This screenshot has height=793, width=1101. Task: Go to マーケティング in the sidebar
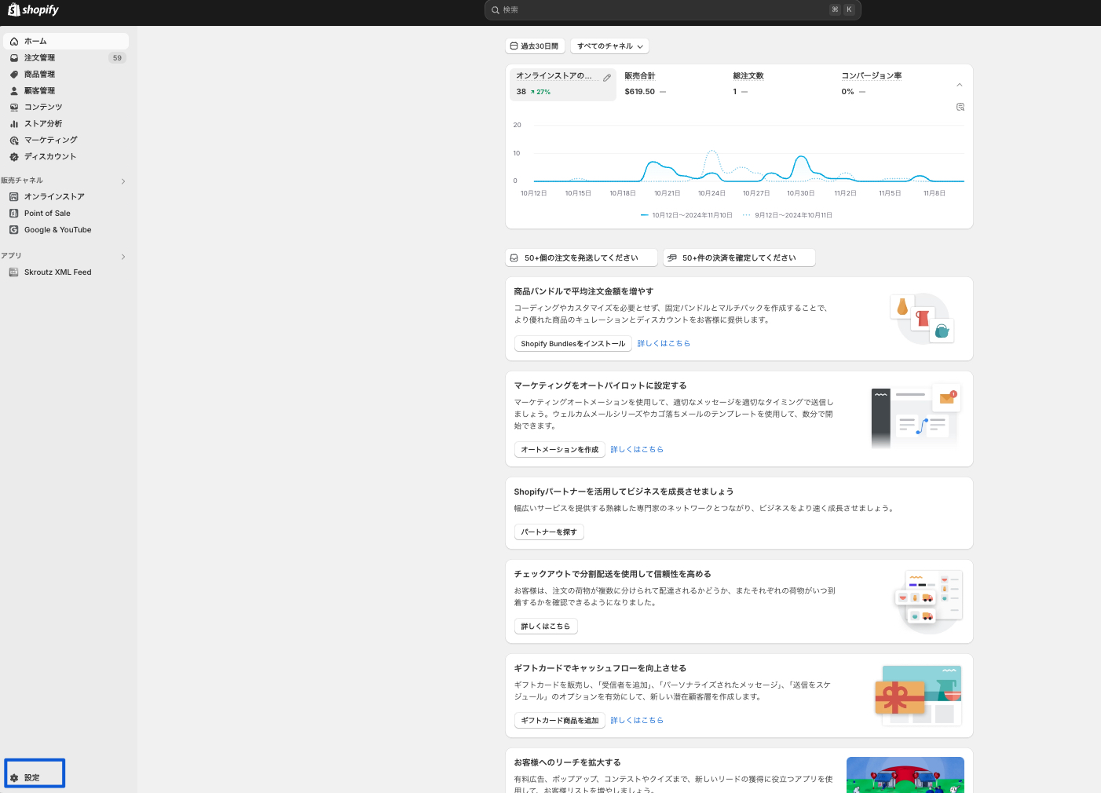click(50, 141)
